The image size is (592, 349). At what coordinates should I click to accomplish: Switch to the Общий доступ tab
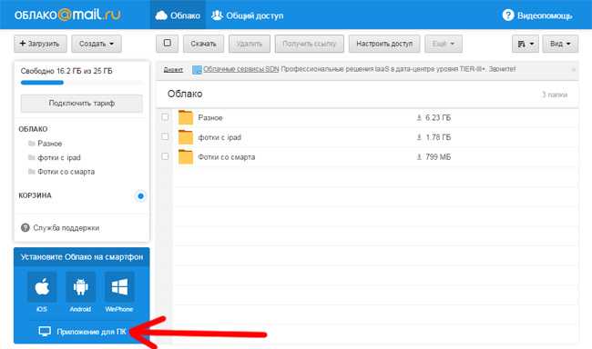click(x=248, y=15)
